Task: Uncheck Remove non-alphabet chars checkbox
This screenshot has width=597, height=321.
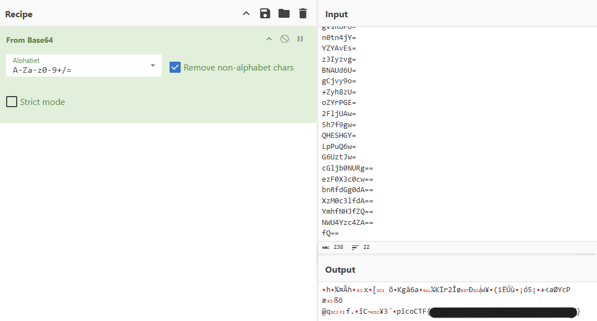Action: [175, 67]
